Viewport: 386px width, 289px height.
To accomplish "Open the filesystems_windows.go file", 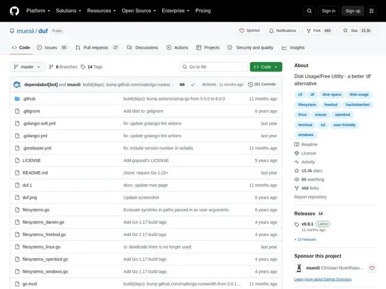I will pyautogui.click(x=45, y=272).
